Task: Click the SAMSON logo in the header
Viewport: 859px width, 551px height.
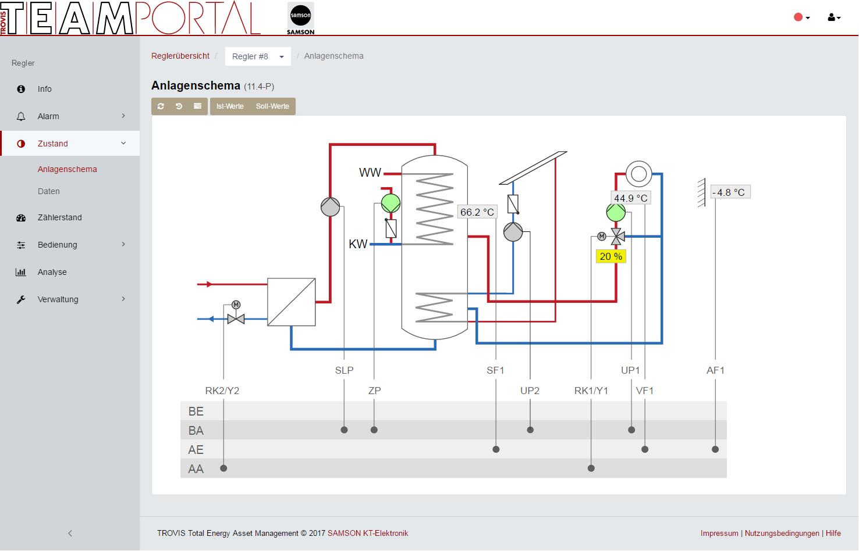Action: click(x=301, y=19)
